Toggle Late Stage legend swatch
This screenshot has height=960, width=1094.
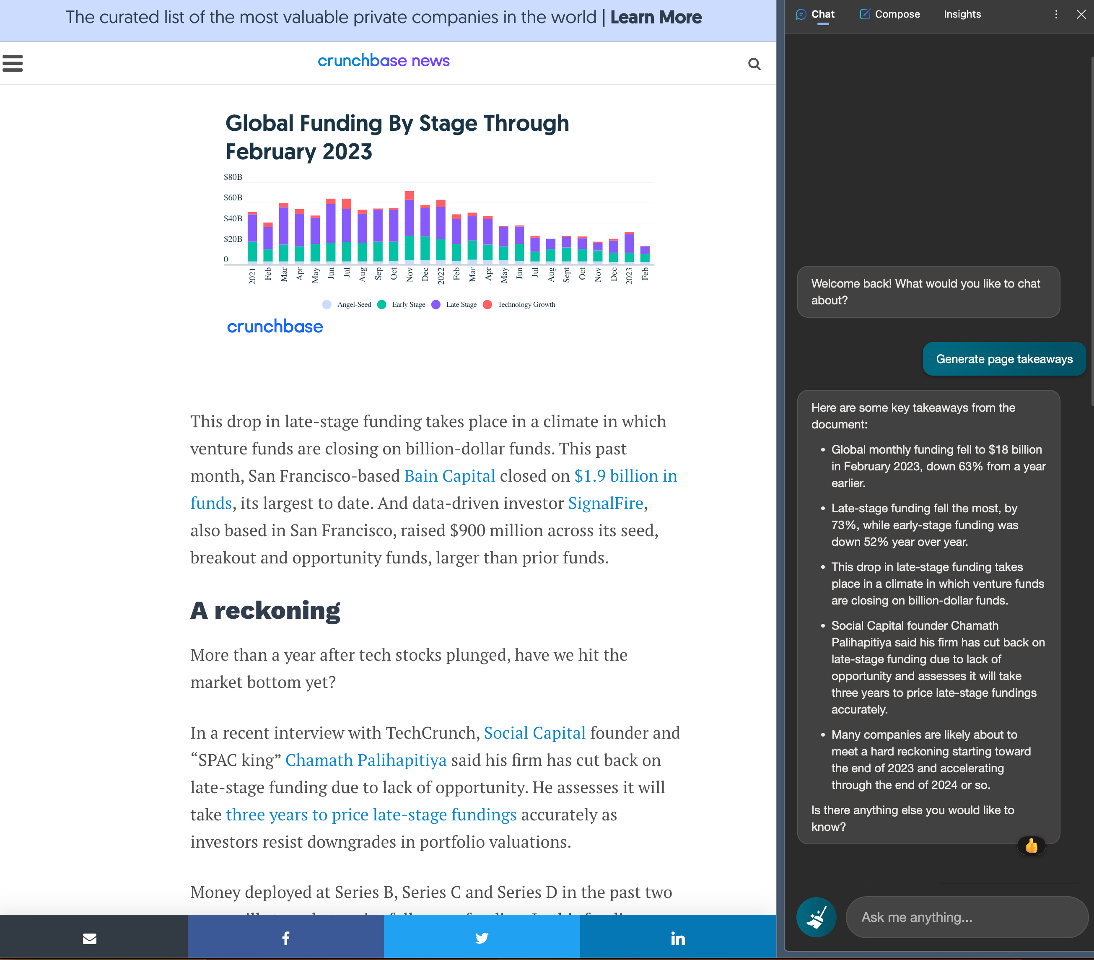pos(436,305)
